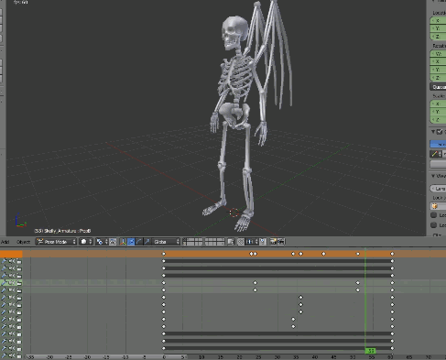The image size is (446, 360).
Task: Adjust the Lens value slider
Action: [438, 189]
